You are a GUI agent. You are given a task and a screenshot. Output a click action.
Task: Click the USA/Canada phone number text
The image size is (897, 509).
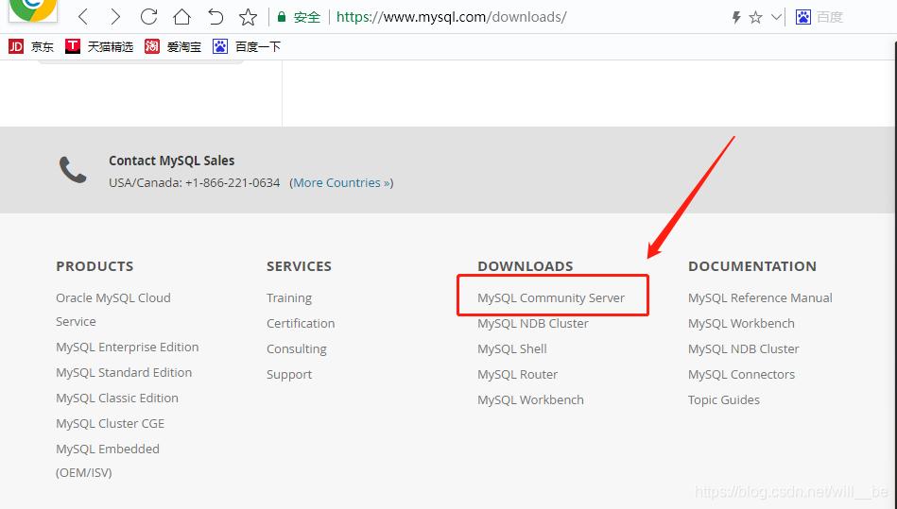[x=195, y=183]
